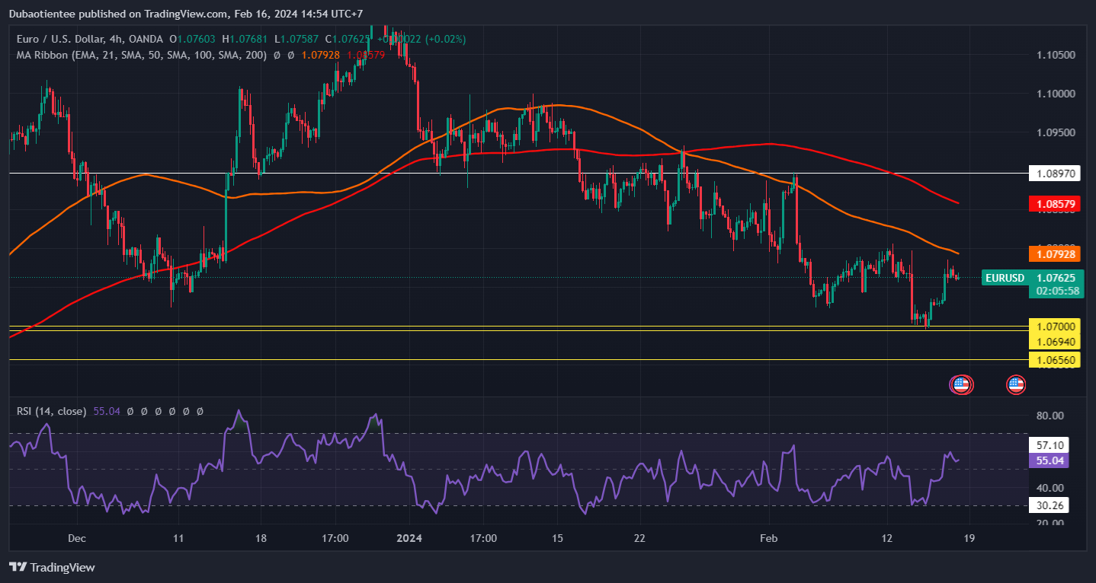Click the yellow 1.06940 level label

[1055, 341]
